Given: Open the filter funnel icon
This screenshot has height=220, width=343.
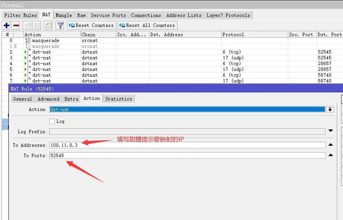Looking at the screenshot, I should (x=60, y=25).
